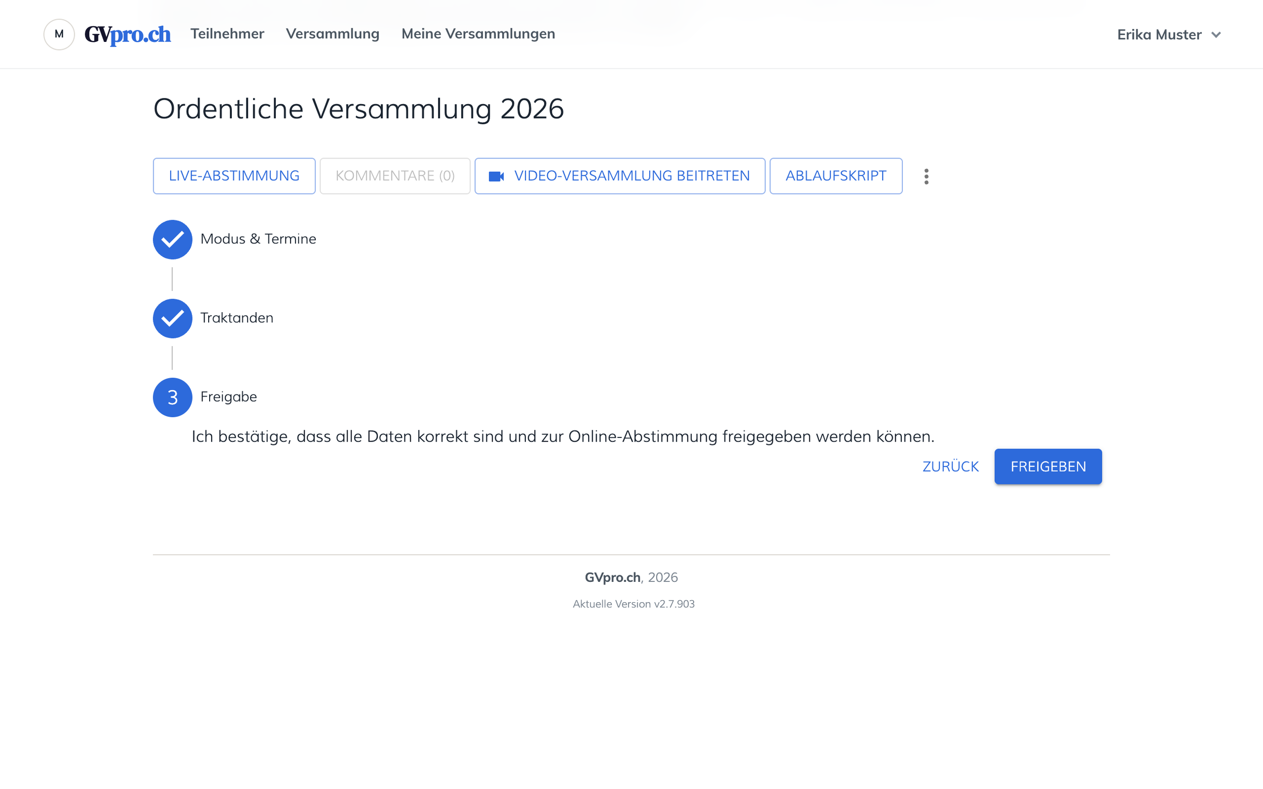Click ZURÜCK to go back
Image resolution: width=1263 pixels, height=789 pixels.
(950, 467)
